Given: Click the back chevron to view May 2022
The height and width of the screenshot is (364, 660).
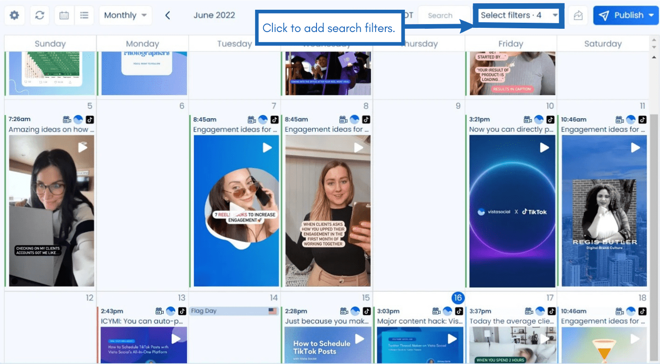Looking at the screenshot, I should coord(167,15).
